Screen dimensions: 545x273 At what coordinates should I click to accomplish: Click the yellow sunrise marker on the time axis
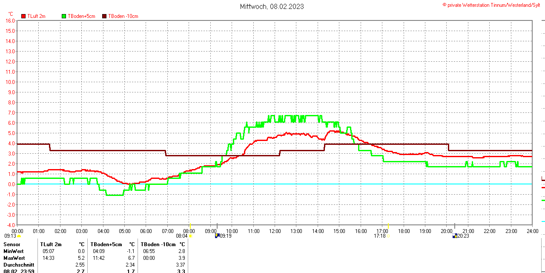pyautogui.click(x=190, y=226)
